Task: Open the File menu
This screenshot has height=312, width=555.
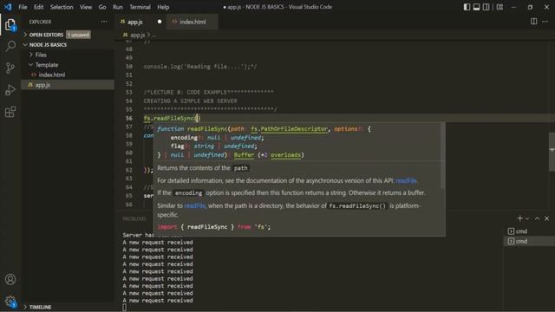Action: click(x=23, y=7)
